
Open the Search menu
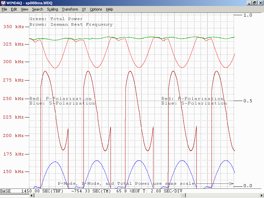tap(38, 9)
